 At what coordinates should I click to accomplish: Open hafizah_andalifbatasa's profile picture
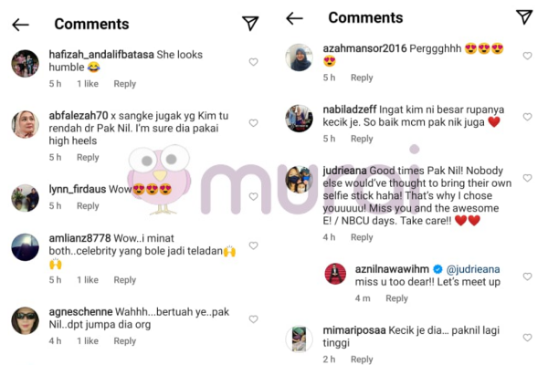26,64
